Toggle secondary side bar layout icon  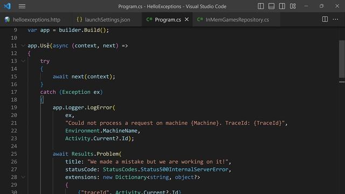282,6
